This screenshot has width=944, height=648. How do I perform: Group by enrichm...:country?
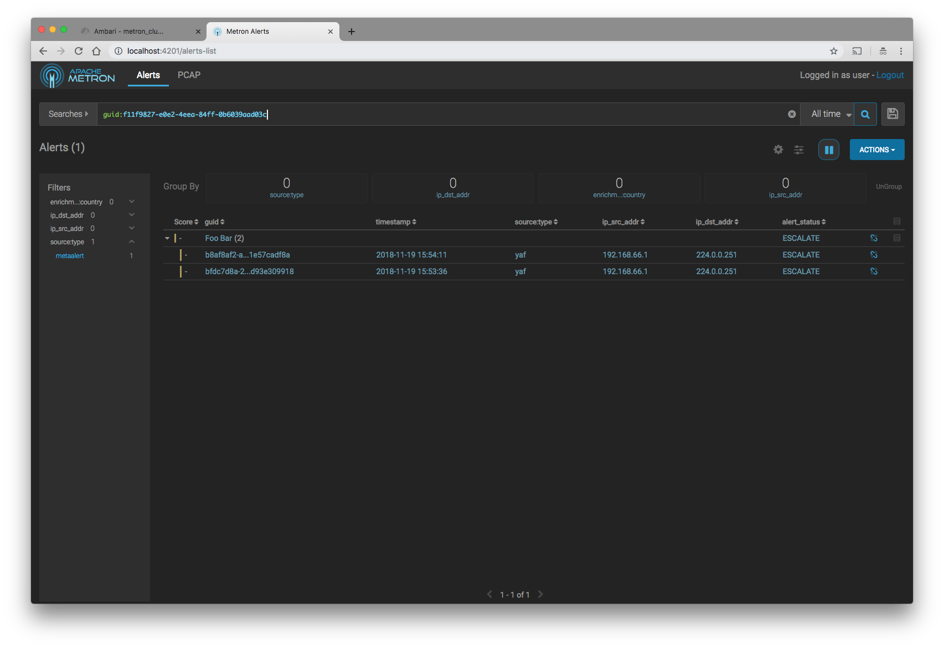coord(619,188)
